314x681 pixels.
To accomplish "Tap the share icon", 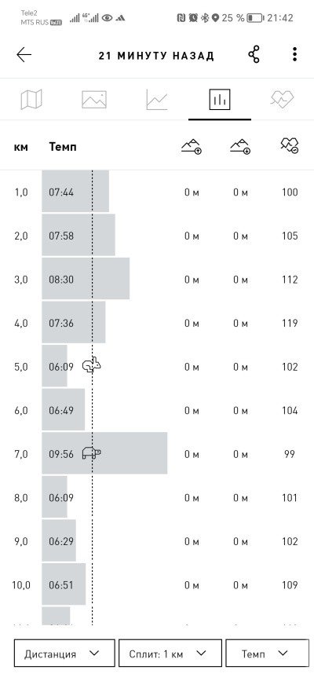I will click(x=254, y=55).
